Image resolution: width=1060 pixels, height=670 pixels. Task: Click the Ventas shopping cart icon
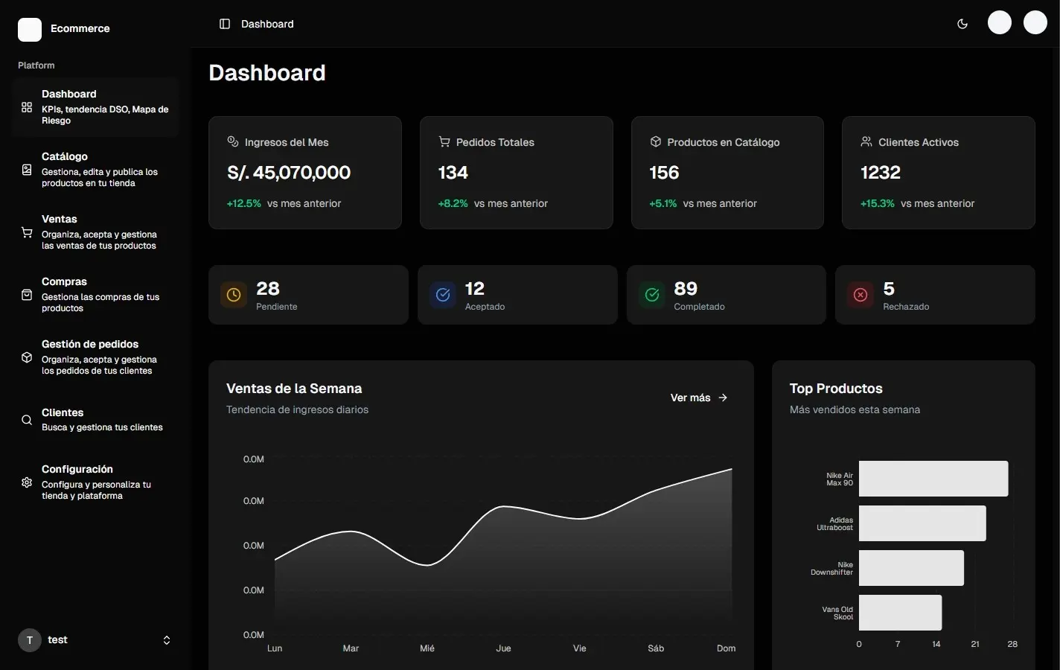click(x=26, y=232)
